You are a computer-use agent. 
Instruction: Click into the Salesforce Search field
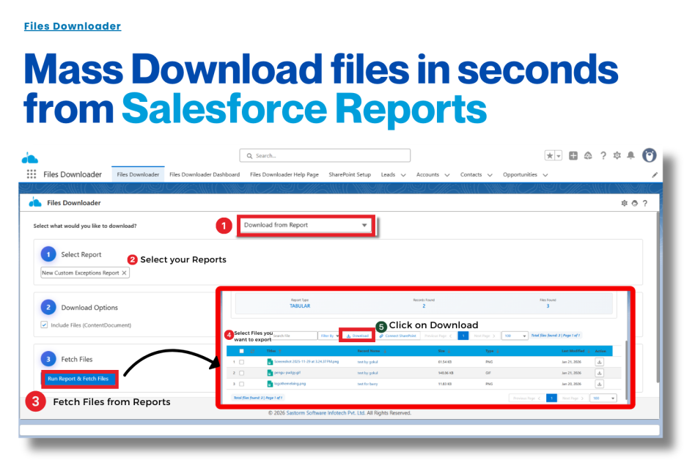325,155
